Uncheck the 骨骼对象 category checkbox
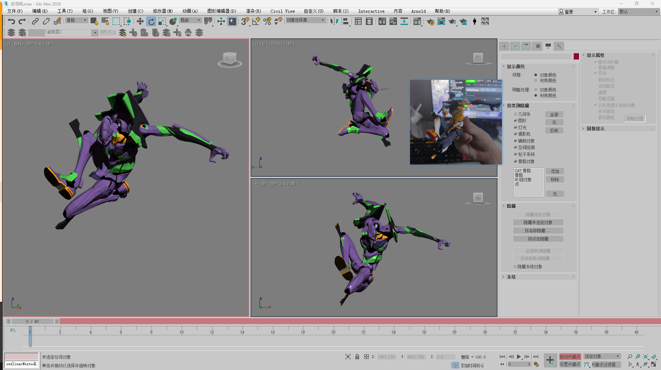661x370 pixels. [515, 161]
